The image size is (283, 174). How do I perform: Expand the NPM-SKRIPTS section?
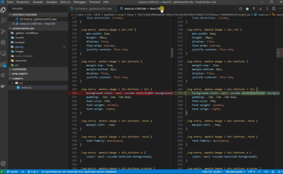click(20, 74)
